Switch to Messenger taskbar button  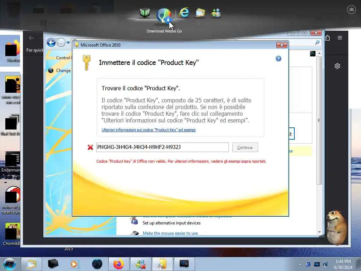[140, 264]
